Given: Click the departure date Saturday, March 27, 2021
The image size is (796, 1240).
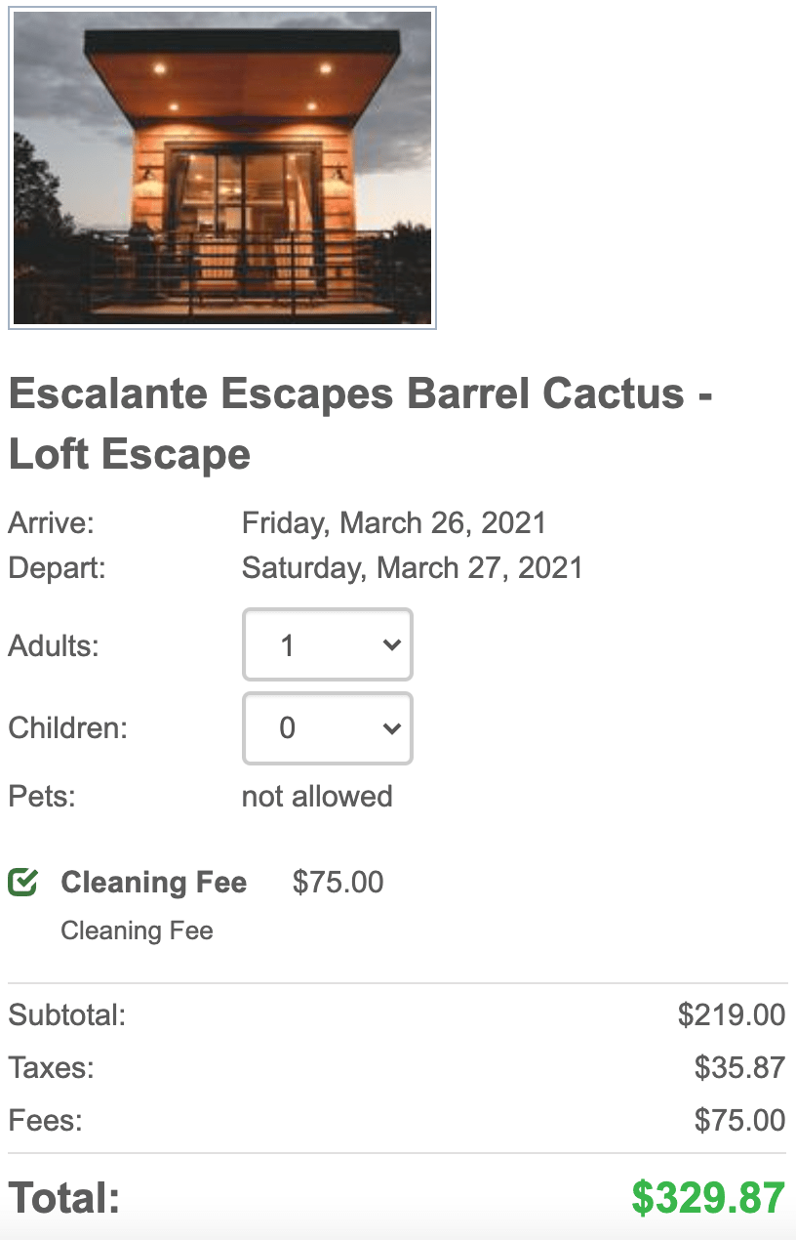Looking at the screenshot, I should (412, 567).
